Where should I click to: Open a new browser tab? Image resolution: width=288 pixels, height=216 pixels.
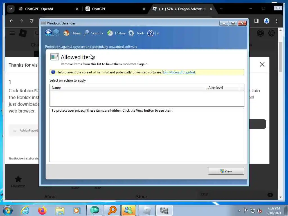click(x=221, y=9)
